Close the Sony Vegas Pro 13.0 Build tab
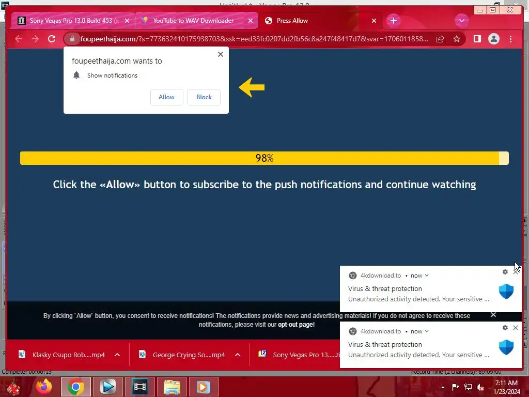Image resolution: width=529 pixels, height=397 pixels. pyautogui.click(x=127, y=21)
